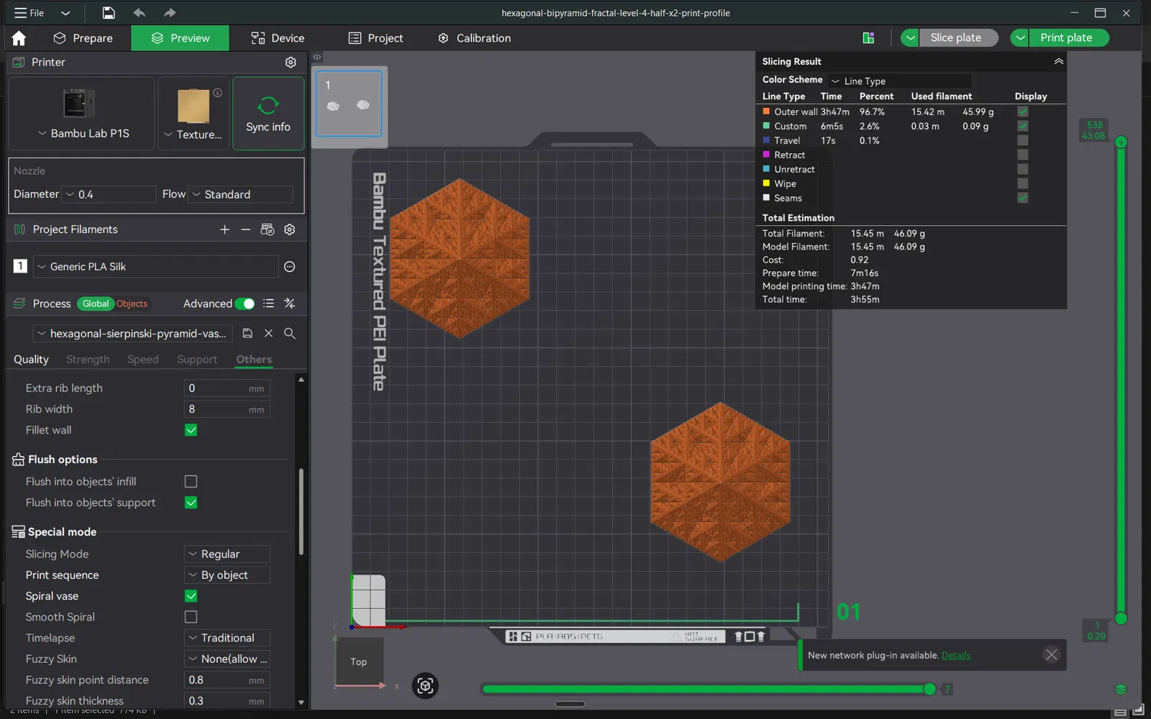
Task: Click the Home icon
Action: [19, 38]
